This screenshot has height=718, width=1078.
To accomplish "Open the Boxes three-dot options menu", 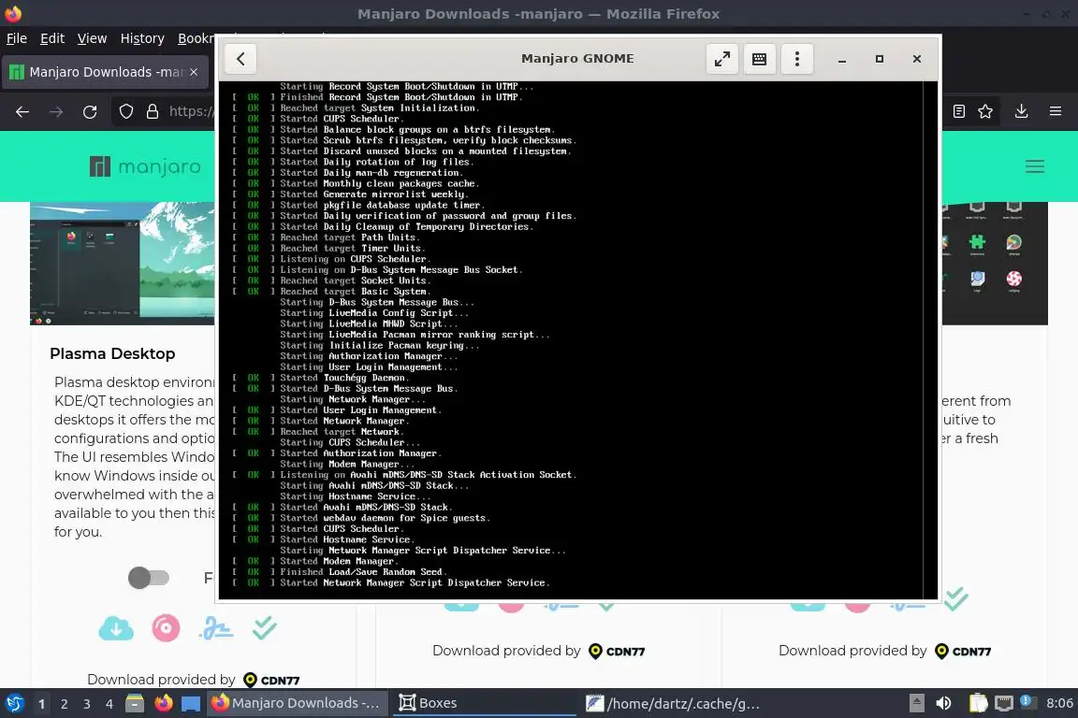I will click(797, 59).
